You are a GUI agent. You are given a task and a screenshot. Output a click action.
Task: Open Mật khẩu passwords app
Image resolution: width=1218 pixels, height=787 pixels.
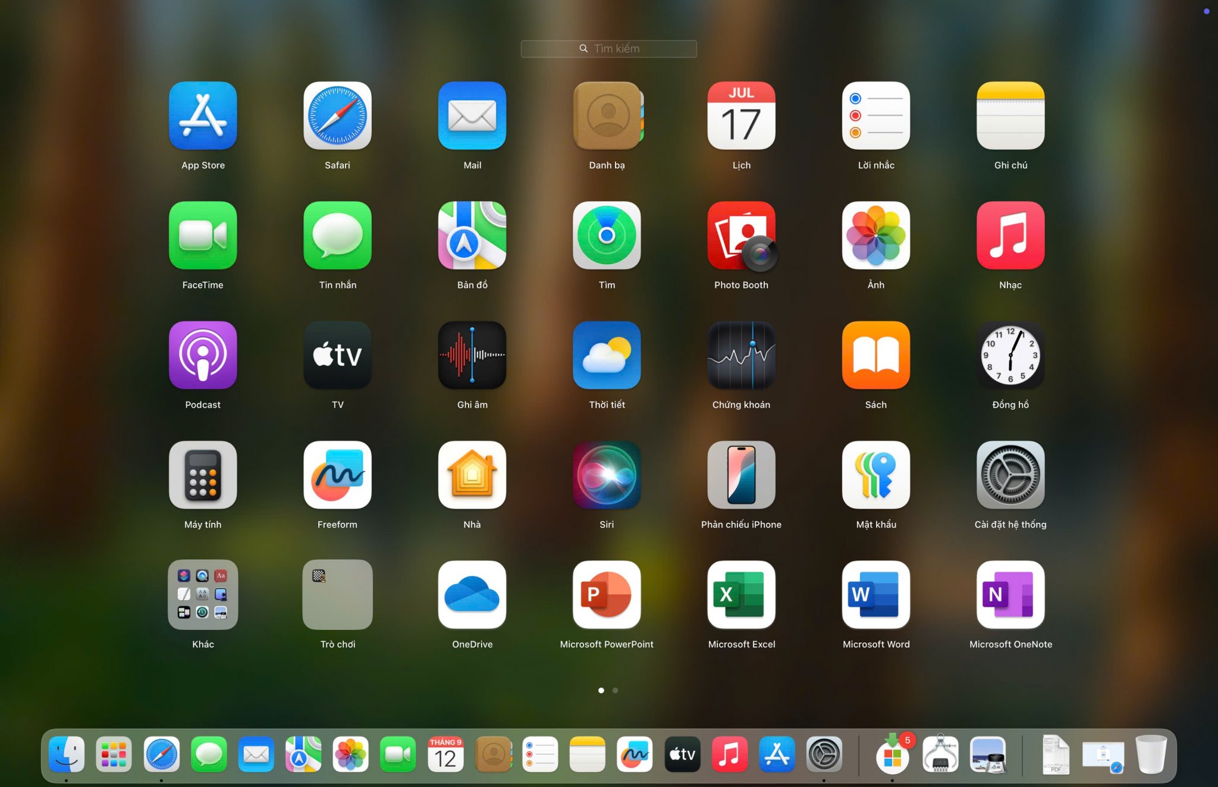[x=876, y=475]
